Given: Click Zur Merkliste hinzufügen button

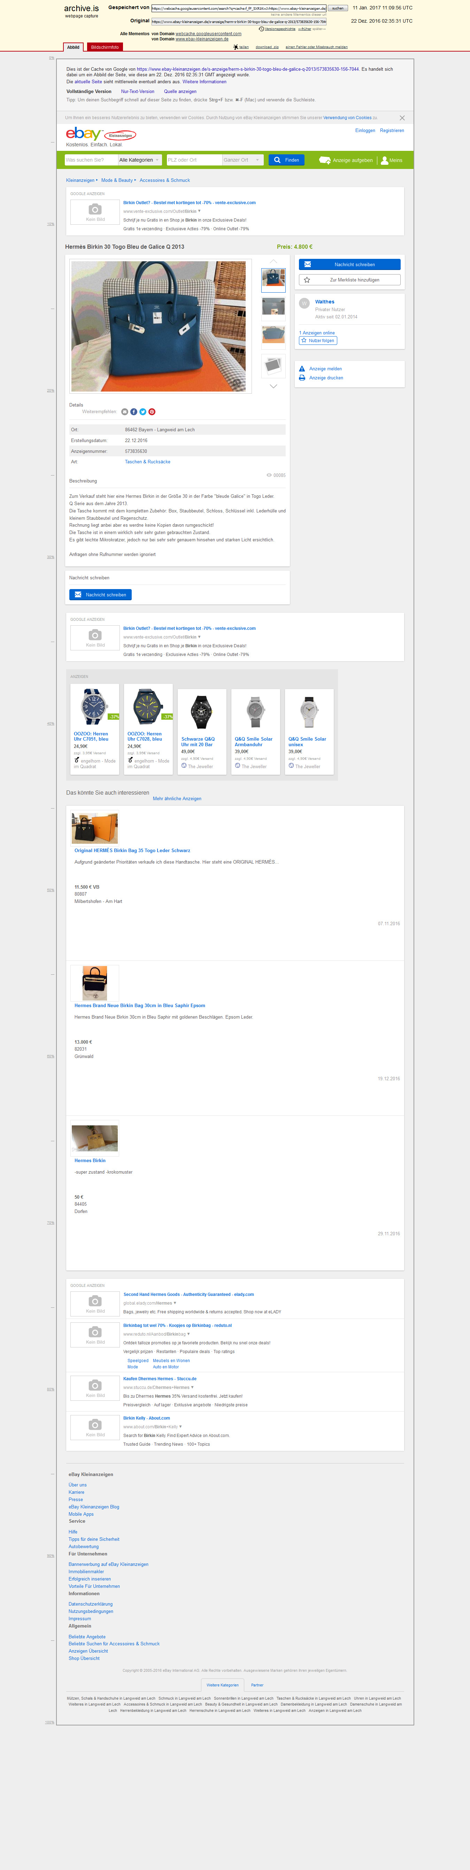Looking at the screenshot, I should pyautogui.click(x=349, y=279).
